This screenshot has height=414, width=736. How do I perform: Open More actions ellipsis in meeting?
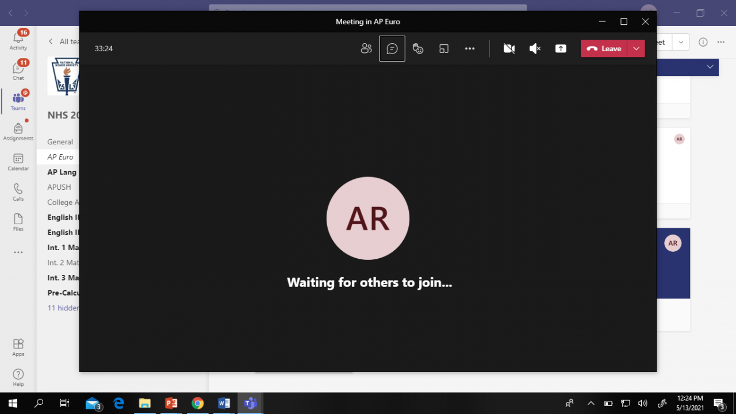tap(470, 49)
